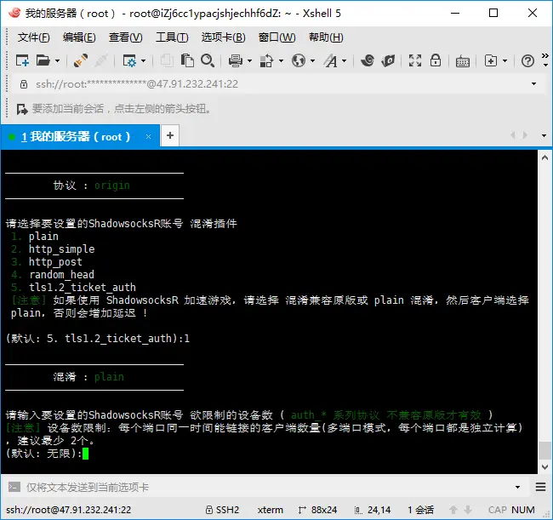Screen dimensions: 553x520
Task: Expand the Open folder dropdown arrow
Action: 57,61
